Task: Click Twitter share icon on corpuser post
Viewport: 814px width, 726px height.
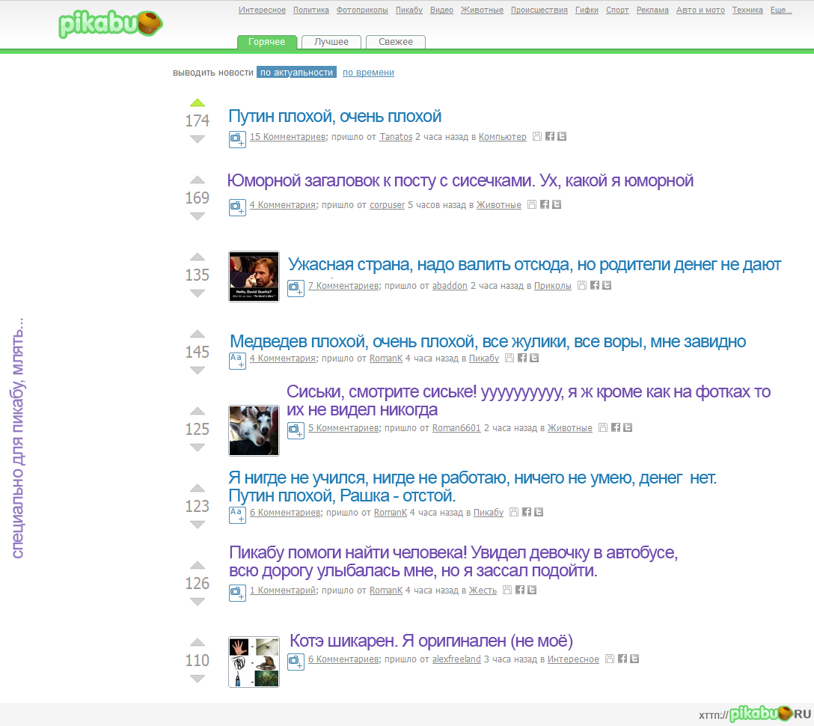Action: point(557,204)
